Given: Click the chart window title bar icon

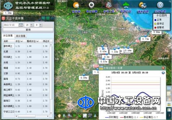Looking at the screenshot, I should [x=101, y=68].
